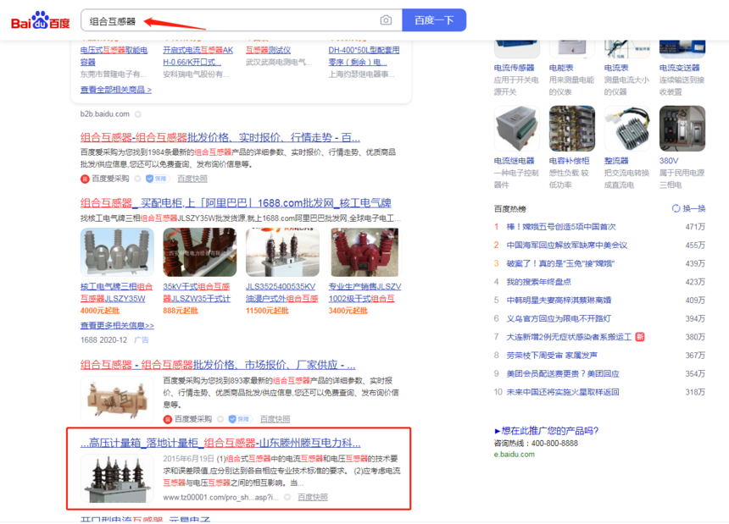Screen dimensions: 729x524
Task: Open hot topic 中韩明星夫妻高梓淇蔡琳离婚
Action: [559, 301]
